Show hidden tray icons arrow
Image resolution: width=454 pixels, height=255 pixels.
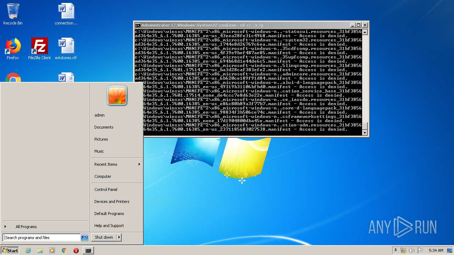pyautogui.click(x=395, y=250)
